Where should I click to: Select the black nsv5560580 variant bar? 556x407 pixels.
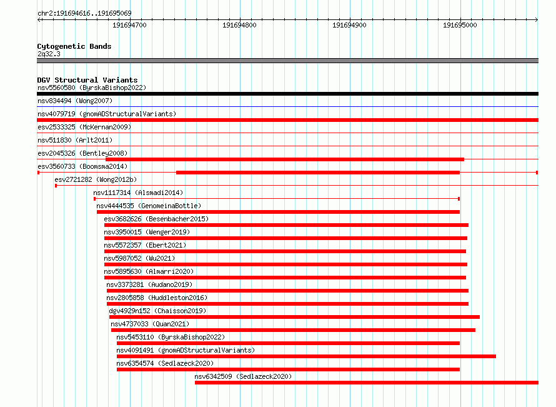[287, 94]
